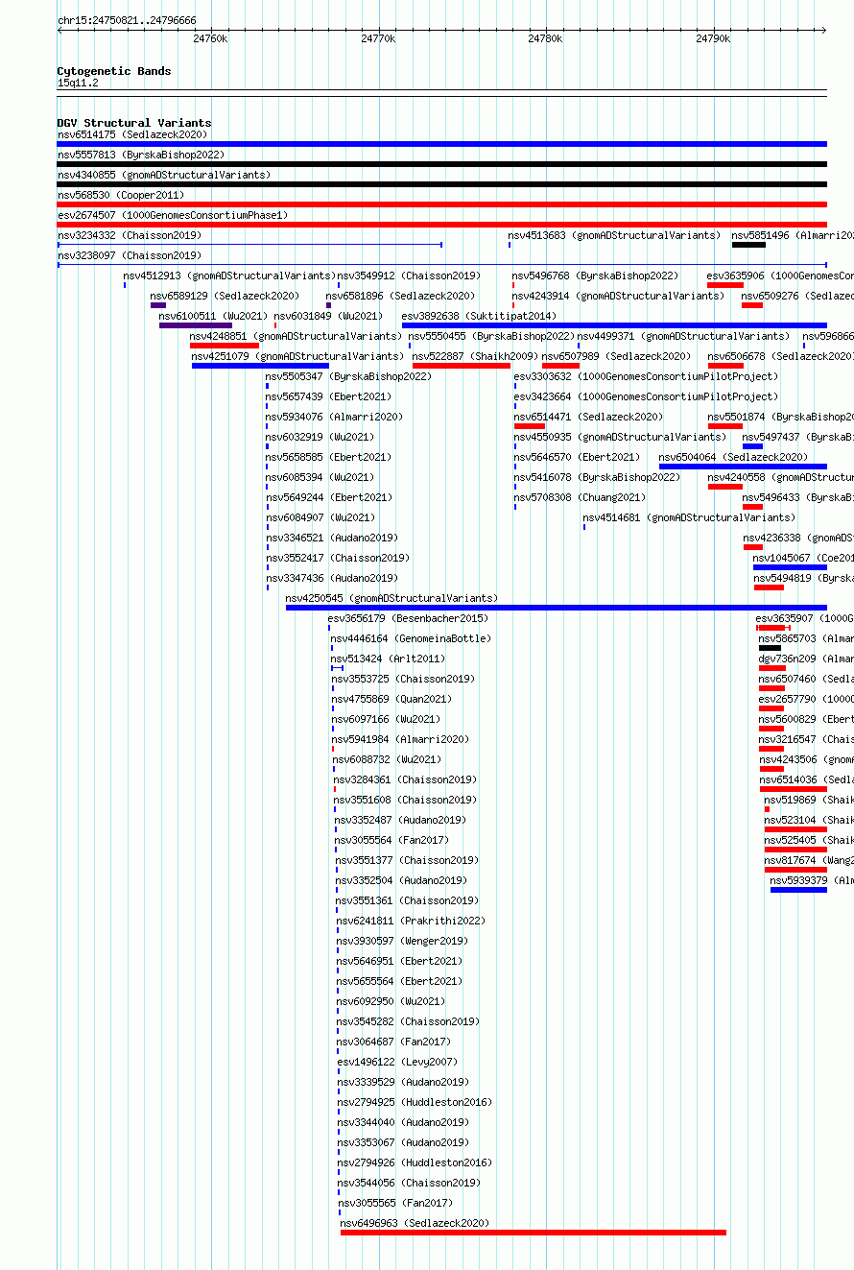Open nsv3055564 (Fan2017) label

coord(391,840)
